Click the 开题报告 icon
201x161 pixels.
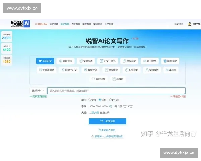[60, 61]
